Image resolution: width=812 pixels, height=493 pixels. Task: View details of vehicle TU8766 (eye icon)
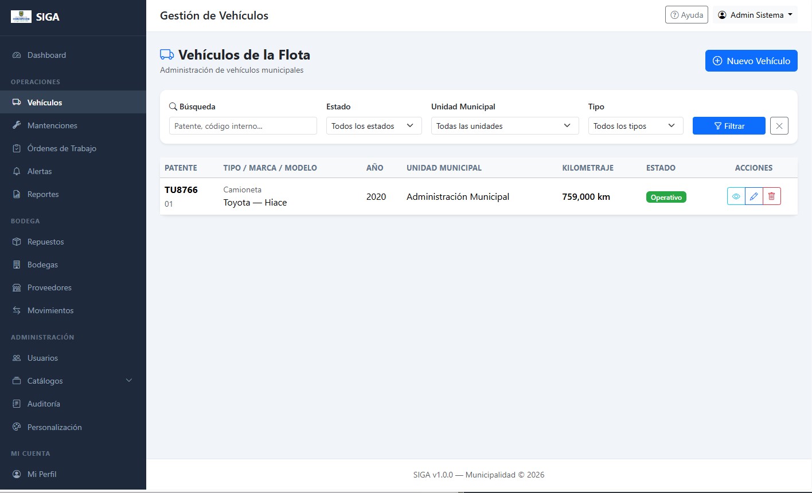736,196
